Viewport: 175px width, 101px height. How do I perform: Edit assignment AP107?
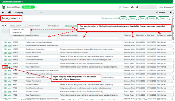point(5,46)
